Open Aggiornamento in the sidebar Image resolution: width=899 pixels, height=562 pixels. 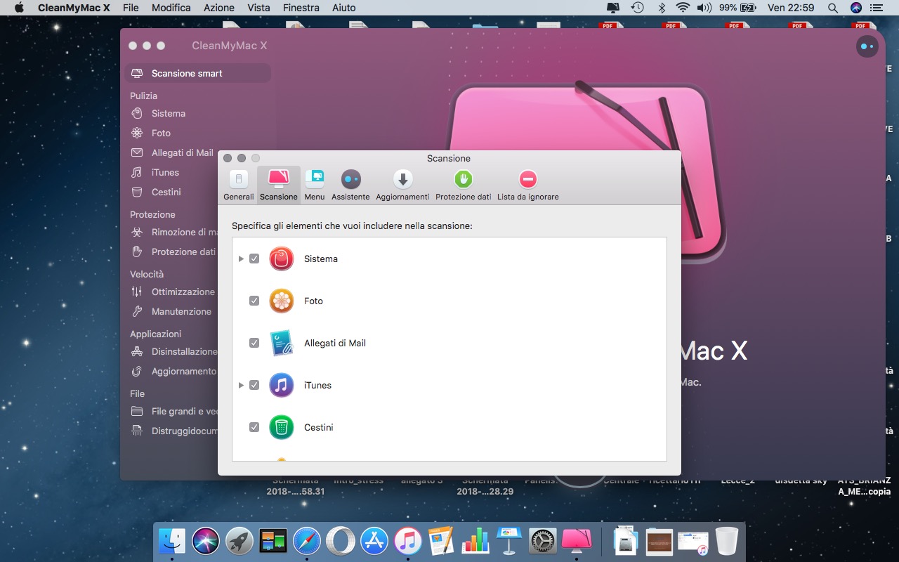coord(173,371)
